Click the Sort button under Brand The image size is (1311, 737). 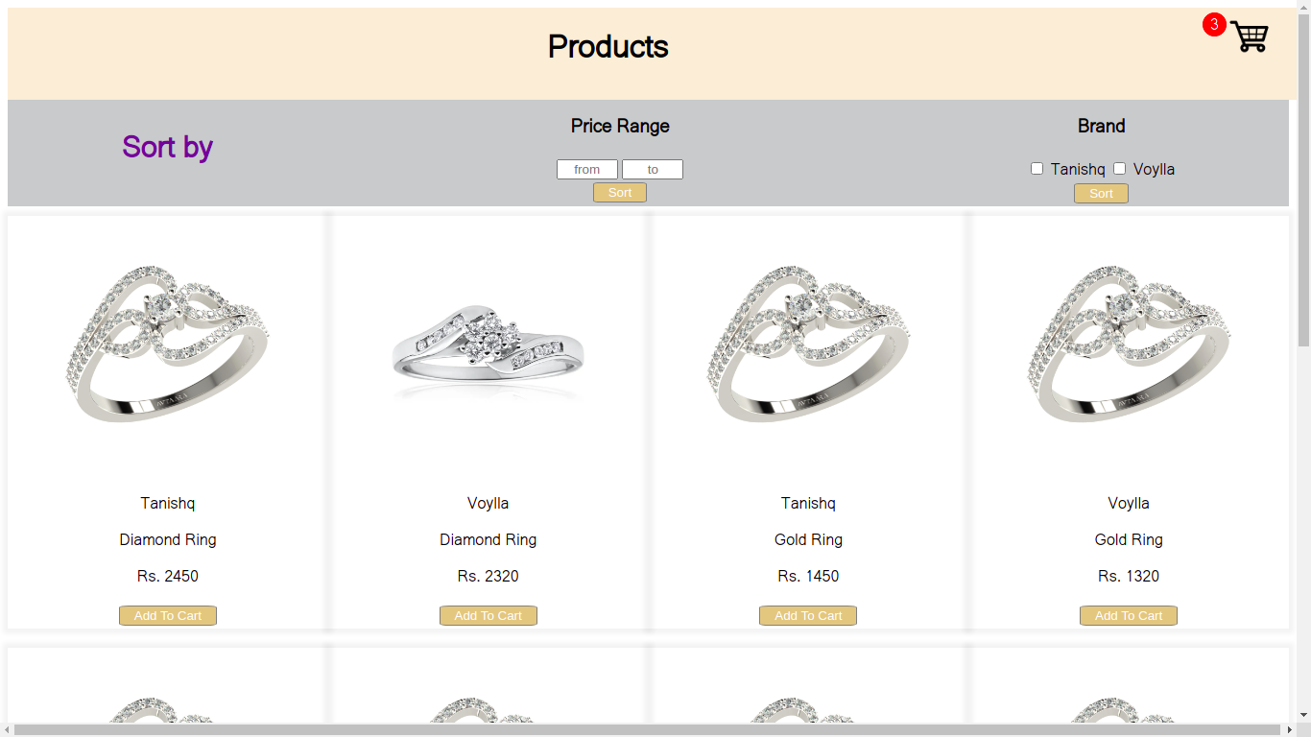coord(1101,193)
